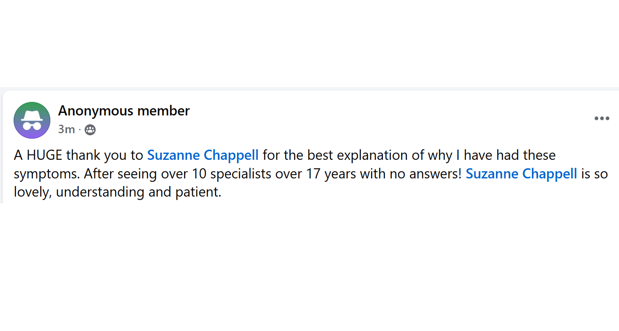
Task: Click the gray divider strip above the post
Action: [x=309, y=89]
